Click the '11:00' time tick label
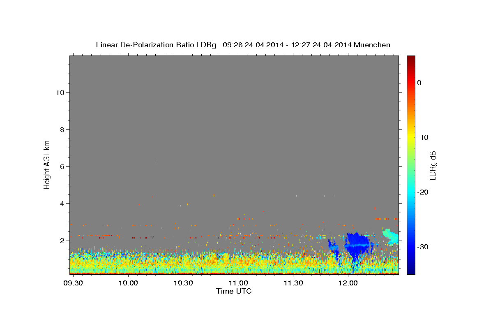This screenshot has height=329, width=493. coord(238,283)
